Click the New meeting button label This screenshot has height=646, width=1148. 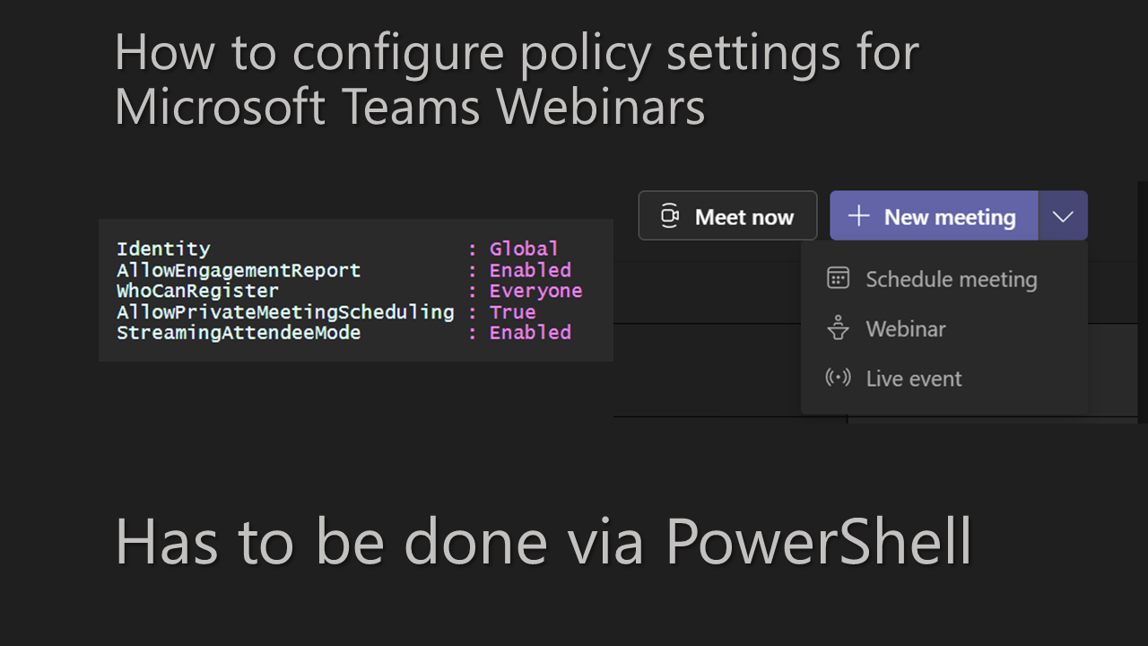pyautogui.click(x=949, y=217)
